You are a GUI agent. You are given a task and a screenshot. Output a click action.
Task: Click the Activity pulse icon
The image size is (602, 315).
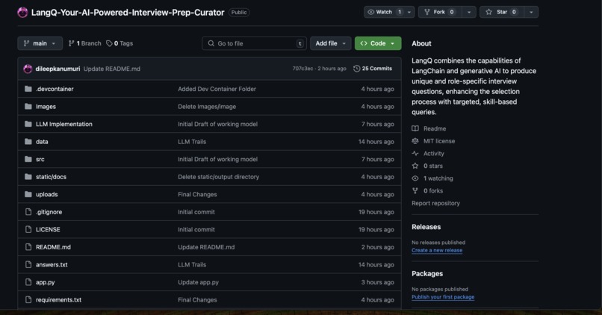pyautogui.click(x=415, y=154)
